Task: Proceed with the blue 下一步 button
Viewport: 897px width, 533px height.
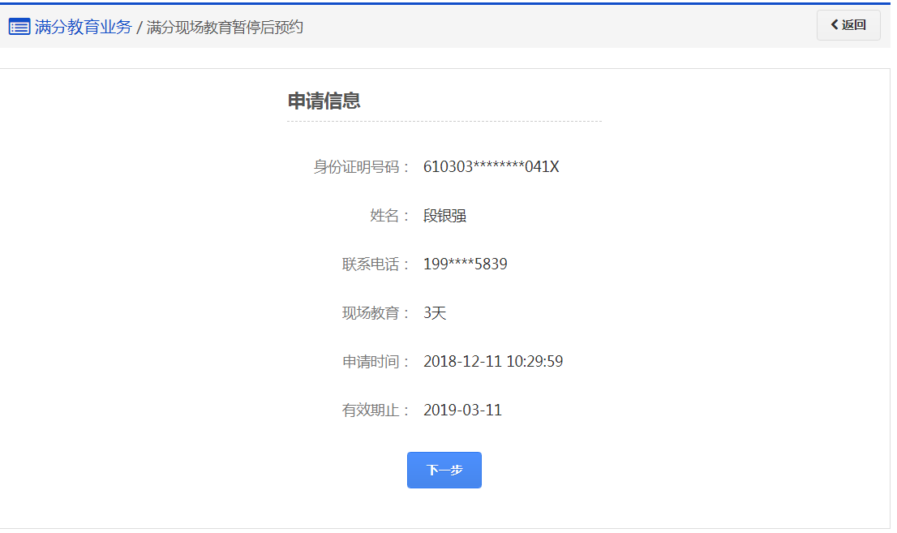Action: (444, 471)
